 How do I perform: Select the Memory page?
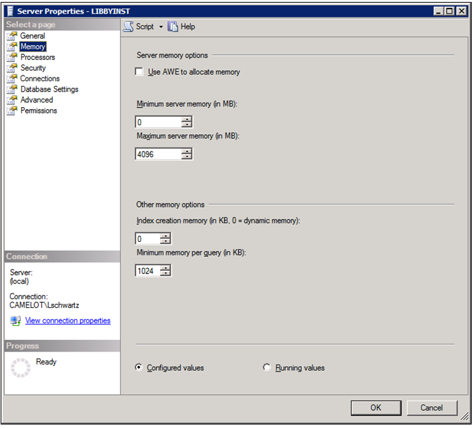[x=33, y=46]
